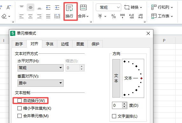The width and height of the screenshot is (182, 123).
Task: Increase decimal places
Action: 131,16
